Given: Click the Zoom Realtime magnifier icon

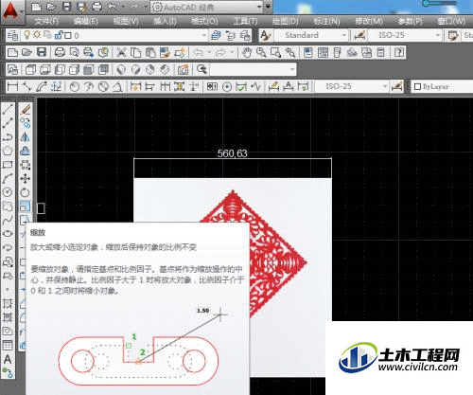Looking at the screenshot, I should point(261,52).
